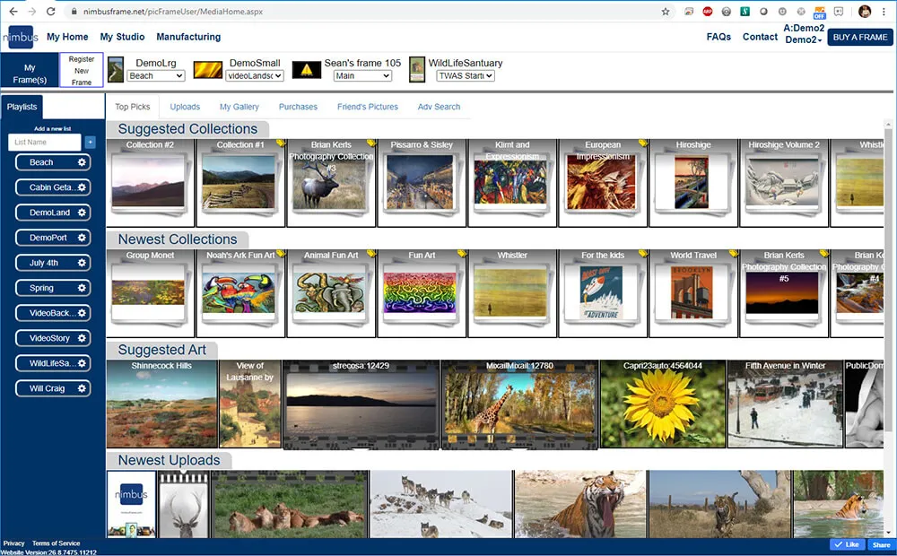Expand WildLifeSantuary TWAS dropdown
The image size is (897, 556).
(x=465, y=75)
